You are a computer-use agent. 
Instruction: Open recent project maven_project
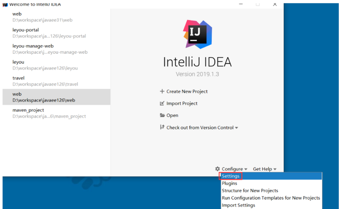pyautogui.click(x=56, y=113)
